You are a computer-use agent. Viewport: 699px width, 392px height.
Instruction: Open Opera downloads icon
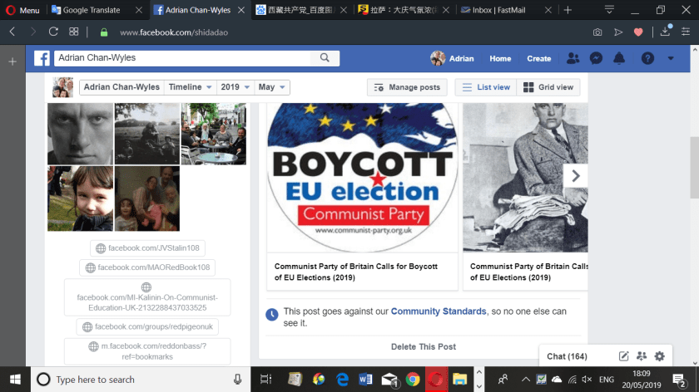point(665,32)
